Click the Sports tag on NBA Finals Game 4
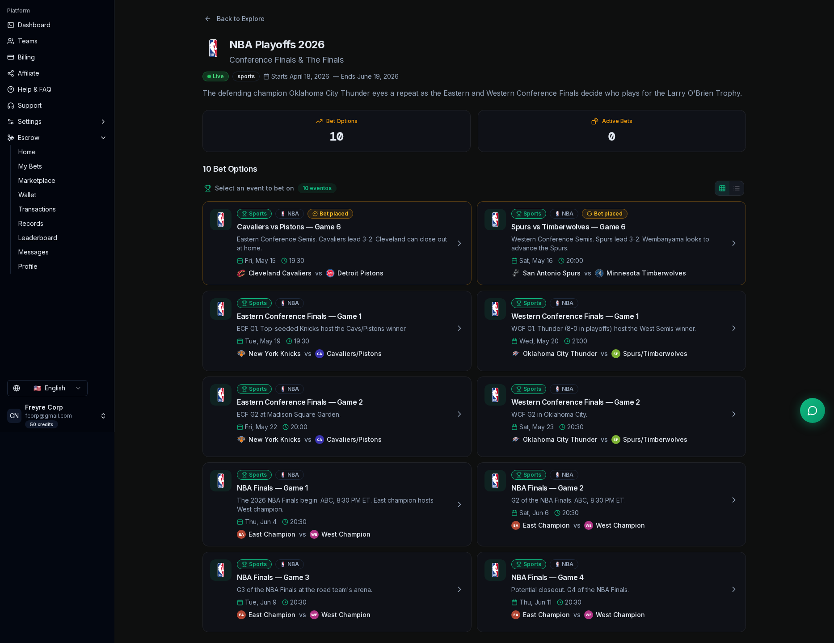834x643 pixels. [529, 564]
